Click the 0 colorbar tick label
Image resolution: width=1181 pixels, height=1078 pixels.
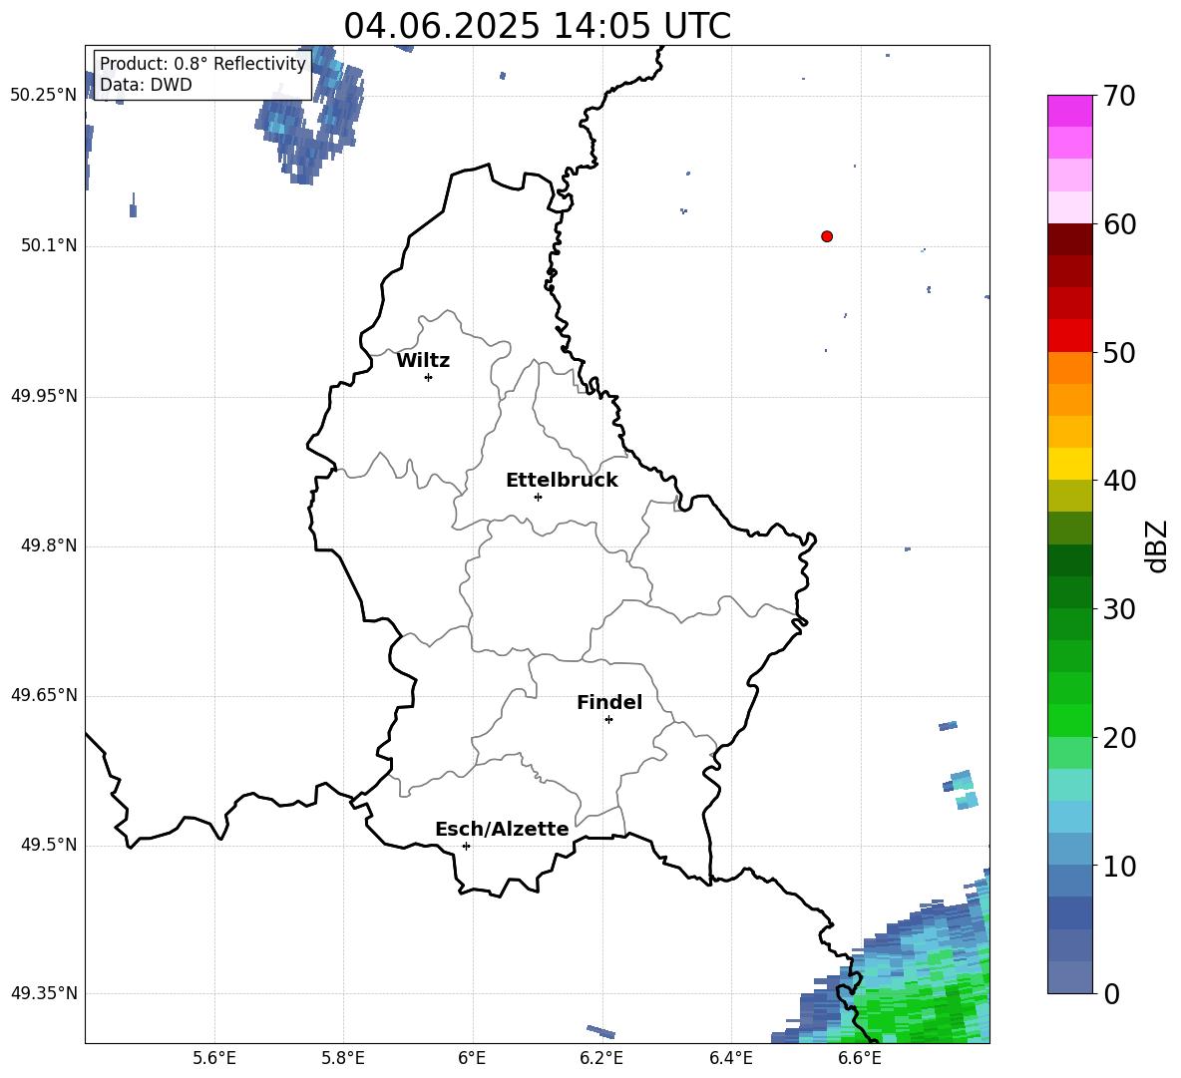(x=1111, y=993)
